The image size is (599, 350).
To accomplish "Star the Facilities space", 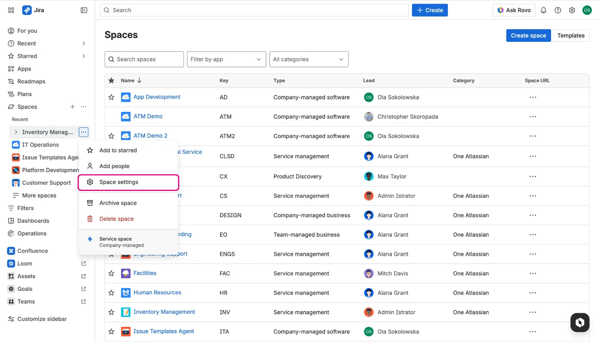I will coord(111,274).
